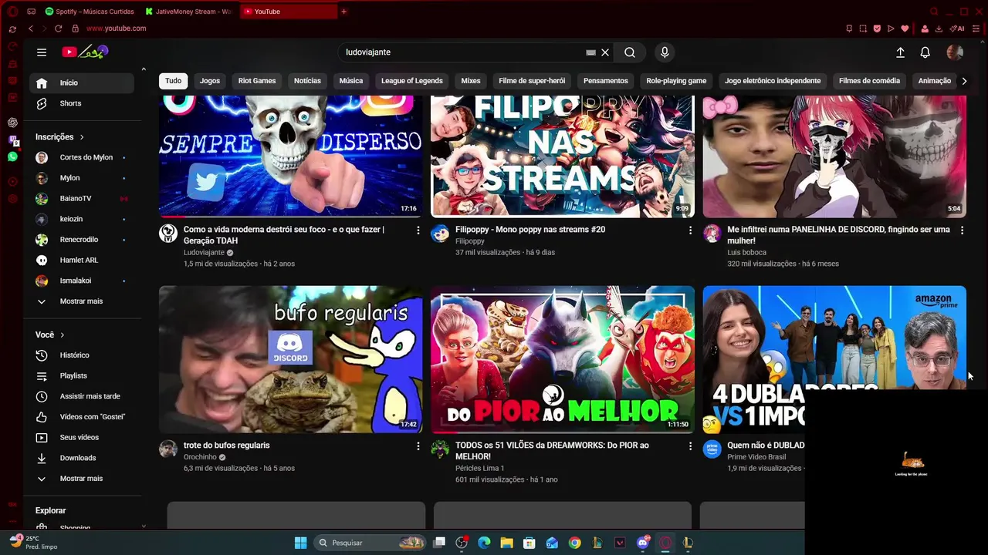Start voice search with the microphone icon
Image resolution: width=988 pixels, height=555 pixels.
[665, 52]
